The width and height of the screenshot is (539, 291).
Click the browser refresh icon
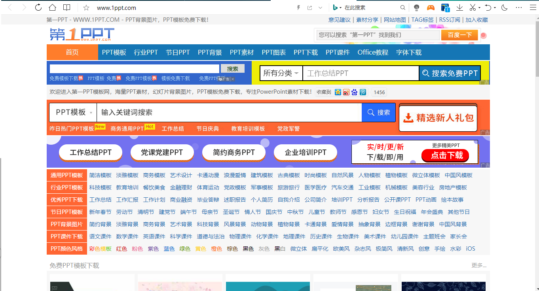tap(38, 8)
